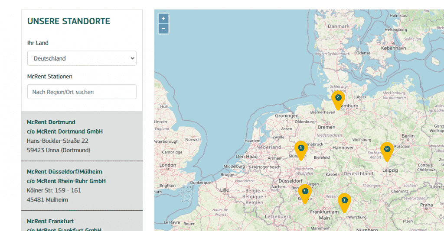Select the c/o McRent Dortmund GmbH line
The image size is (444, 231).
point(65,132)
